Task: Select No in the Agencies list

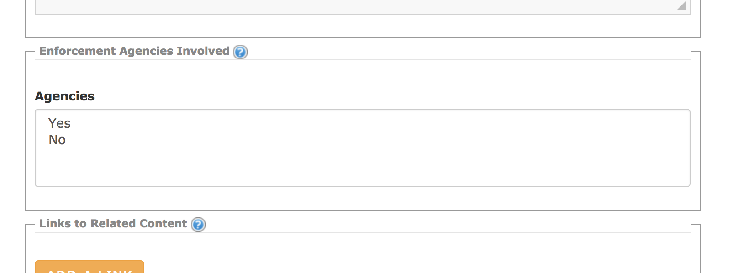Action: pyautogui.click(x=57, y=140)
